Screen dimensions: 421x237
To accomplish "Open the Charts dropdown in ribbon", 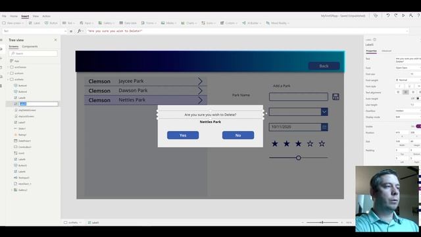I will coord(189,23).
